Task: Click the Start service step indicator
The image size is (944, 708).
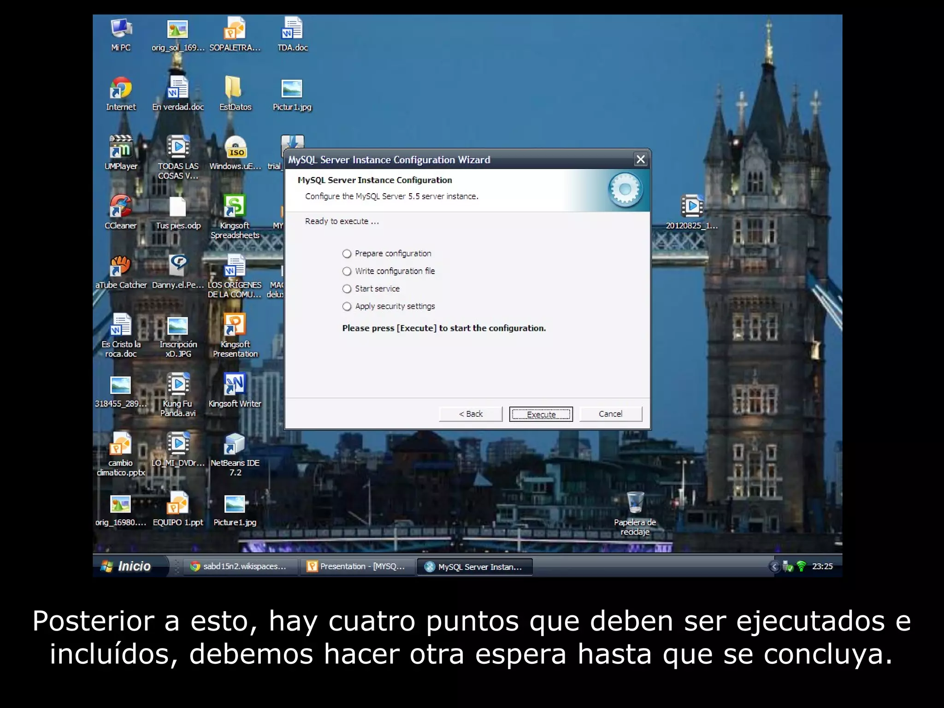Action: click(x=347, y=289)
